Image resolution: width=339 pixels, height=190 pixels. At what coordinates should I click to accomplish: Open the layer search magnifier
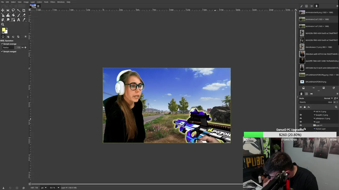(336, 107)
